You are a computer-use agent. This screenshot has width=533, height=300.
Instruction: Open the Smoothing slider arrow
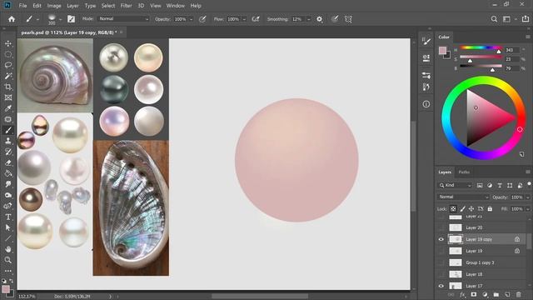308,19
